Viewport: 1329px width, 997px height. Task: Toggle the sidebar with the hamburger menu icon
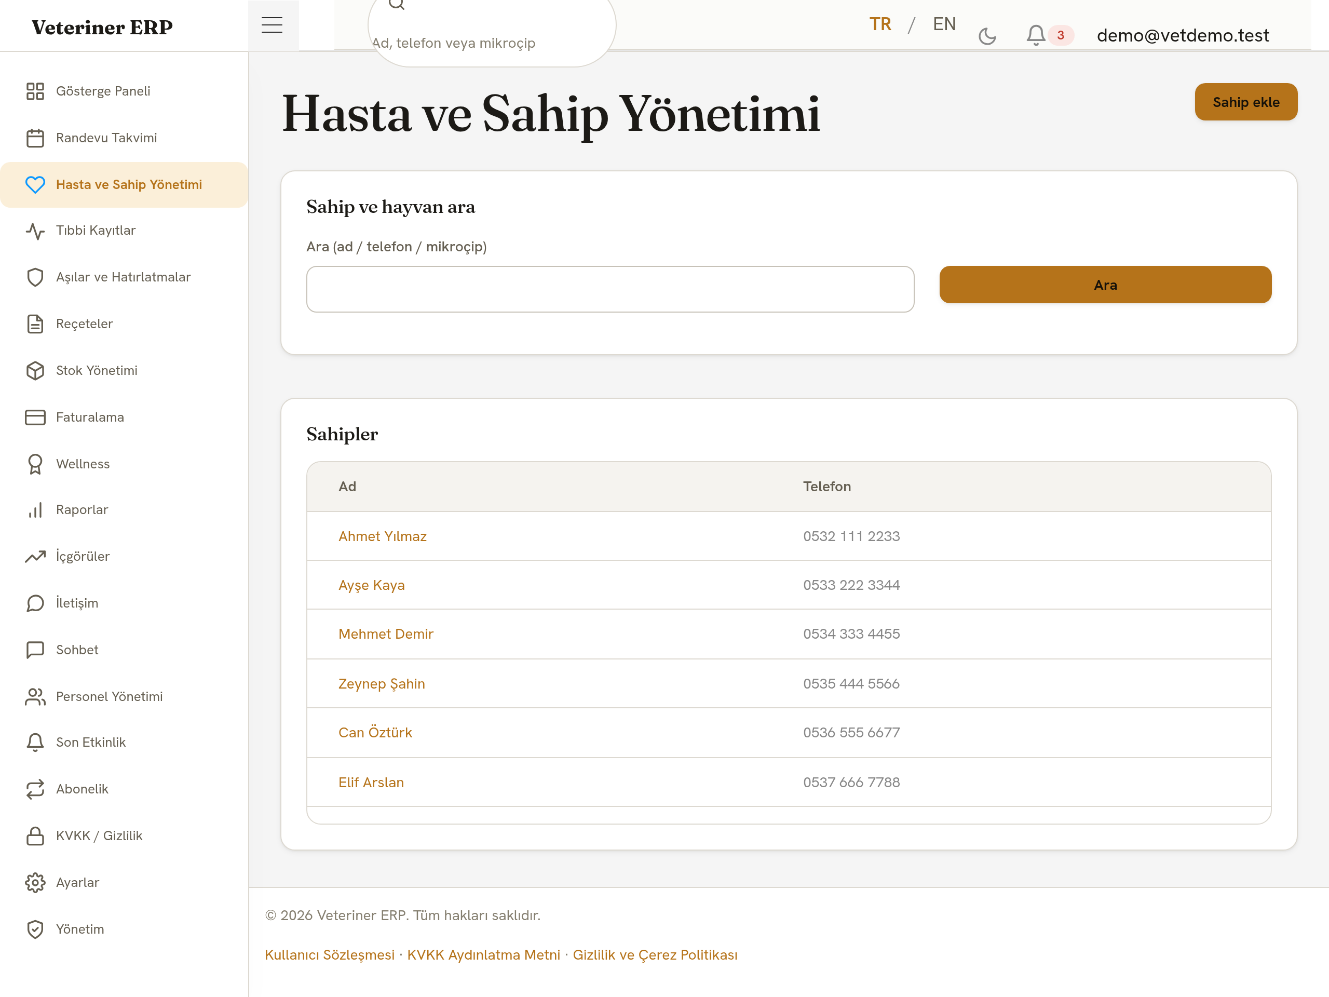[272, 25]
